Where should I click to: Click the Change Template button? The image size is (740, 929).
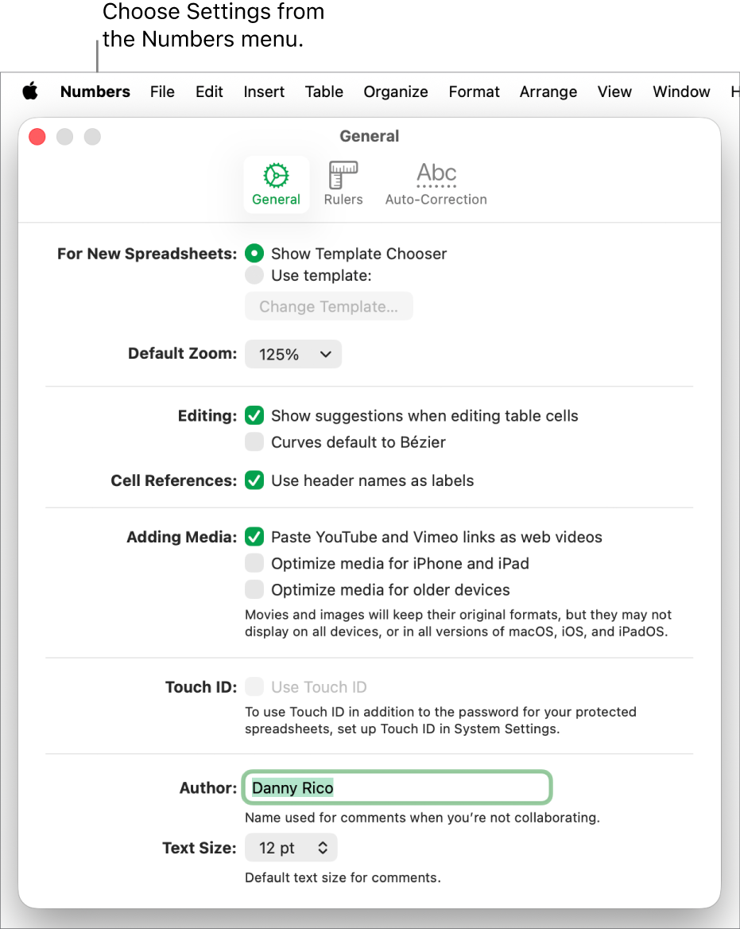(328, 306)
